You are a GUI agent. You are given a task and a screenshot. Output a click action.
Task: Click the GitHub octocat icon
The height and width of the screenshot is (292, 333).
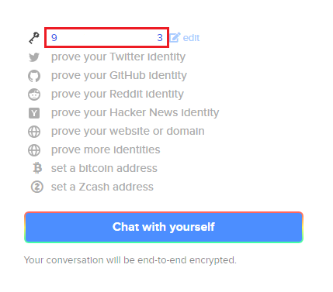(x=34, y=76)
